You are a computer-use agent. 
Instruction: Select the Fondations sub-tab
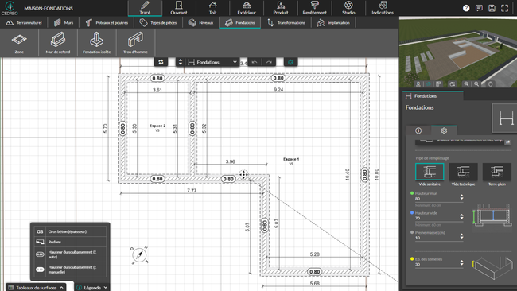(239, 23)
